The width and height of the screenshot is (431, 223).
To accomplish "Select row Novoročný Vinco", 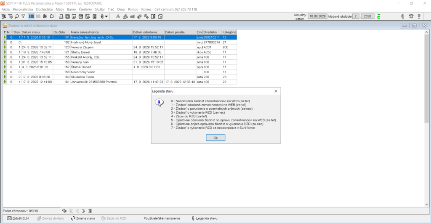I will 120,72.
